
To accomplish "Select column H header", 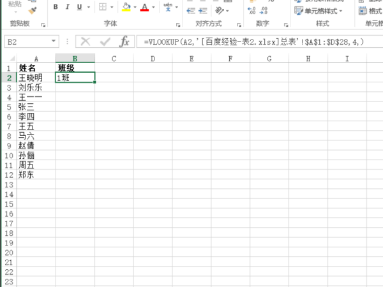I will pyautogui.click(x=308, y=59).
